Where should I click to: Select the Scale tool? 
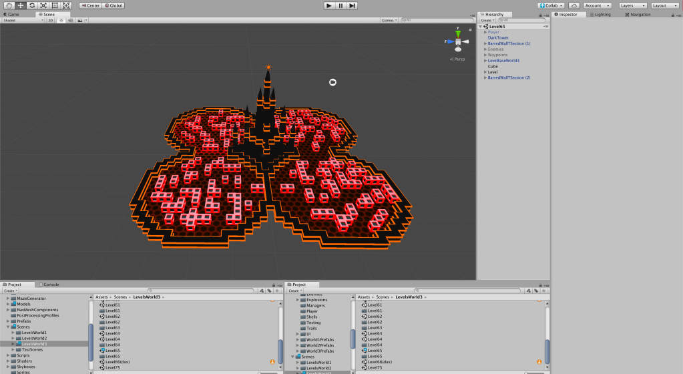coord(43,5)
